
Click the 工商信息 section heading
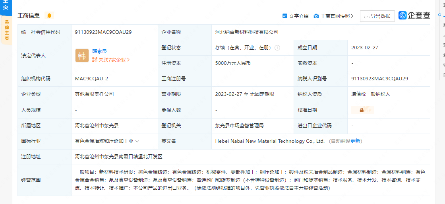[x=29, y=16]
